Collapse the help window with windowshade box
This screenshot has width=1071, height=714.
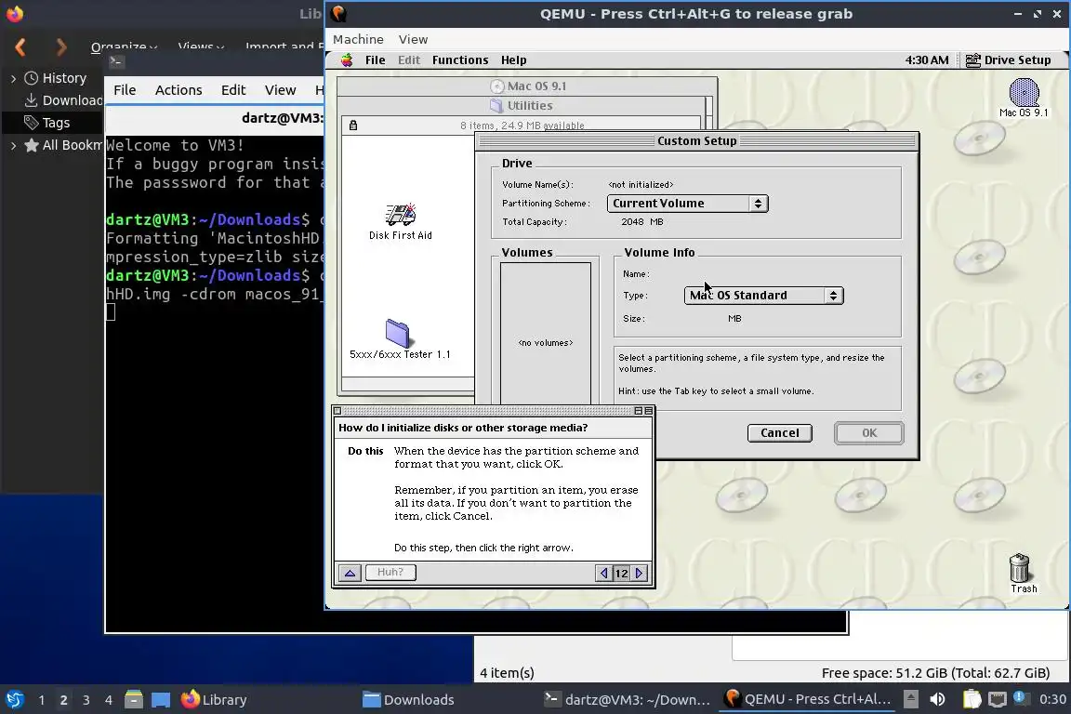[x=649, y=411]
